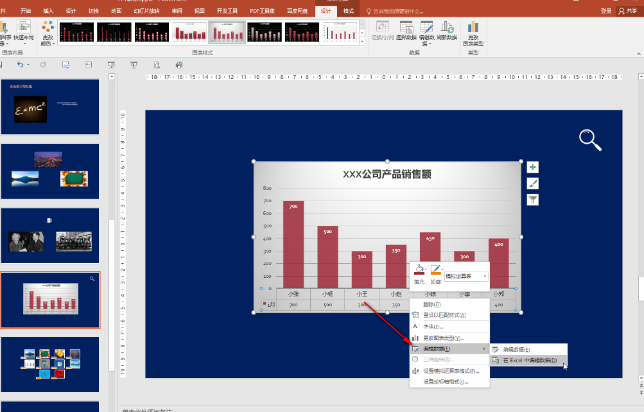Click the Chart Elements plus icon
Image resolution: width=644 pixels, height=412 pixels.
click(x=532, y=167)
